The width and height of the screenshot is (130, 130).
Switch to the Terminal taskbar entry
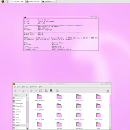click(x=49, y=2)
